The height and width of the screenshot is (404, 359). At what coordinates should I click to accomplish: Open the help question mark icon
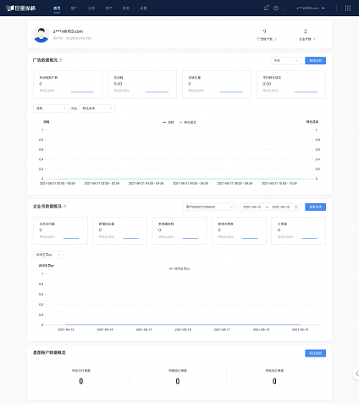pyautogui.click(x=276, y=8)
